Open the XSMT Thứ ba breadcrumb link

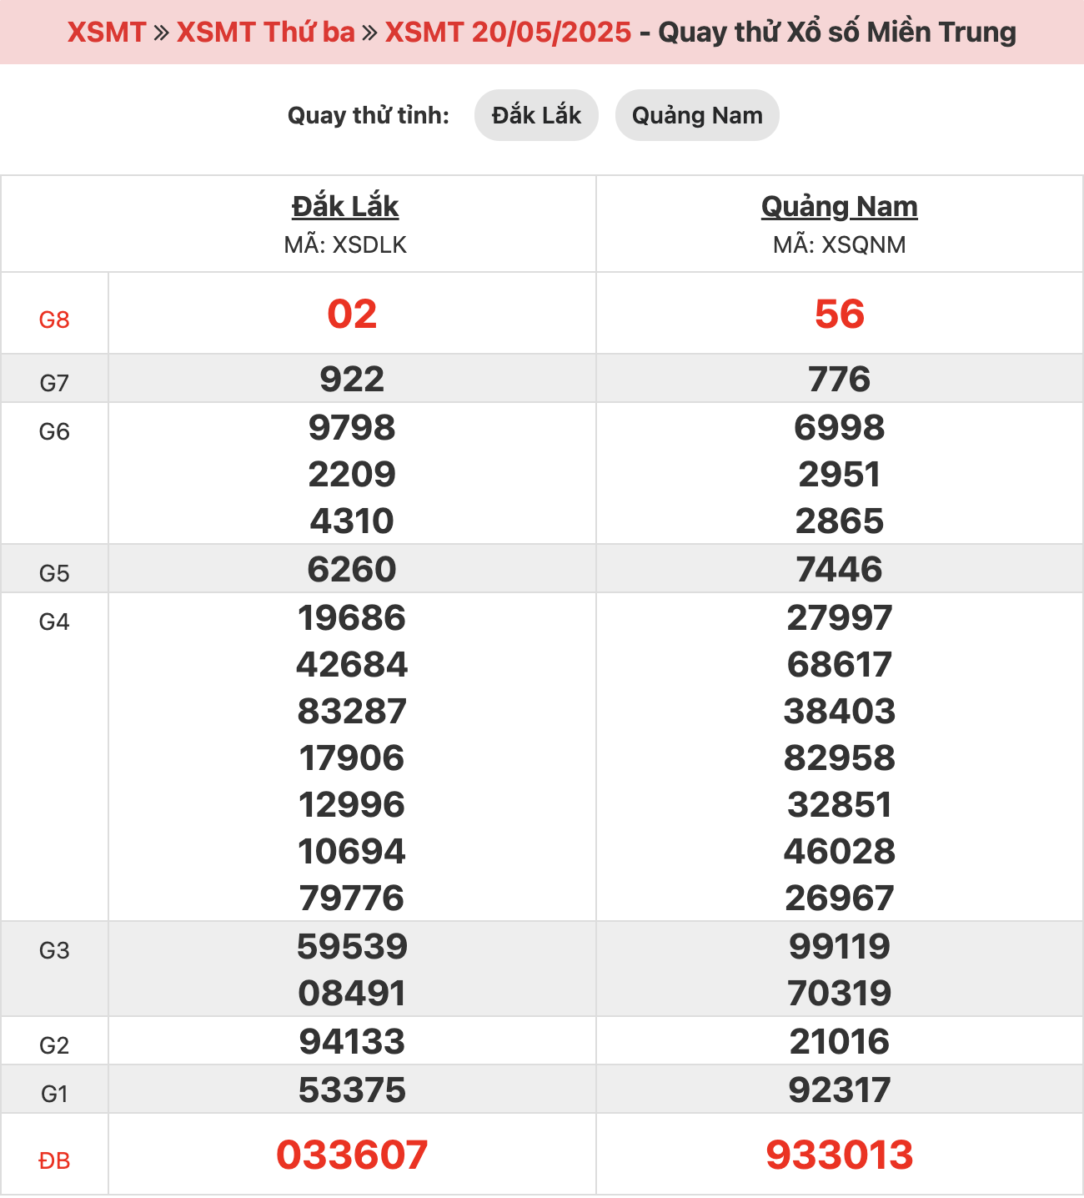tap(266, 33)
